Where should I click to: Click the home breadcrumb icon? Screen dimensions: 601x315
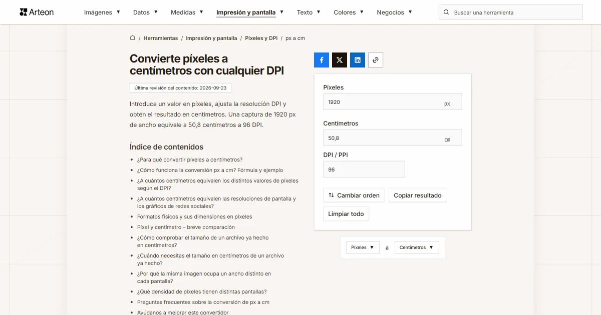point(133,37)
